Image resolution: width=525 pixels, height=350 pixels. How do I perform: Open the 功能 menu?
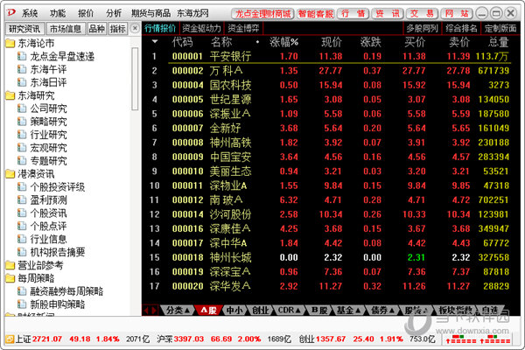(x=58, y=13)
